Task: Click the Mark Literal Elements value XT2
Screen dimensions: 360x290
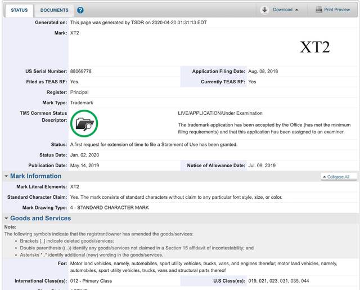Action: coord(75,186)
